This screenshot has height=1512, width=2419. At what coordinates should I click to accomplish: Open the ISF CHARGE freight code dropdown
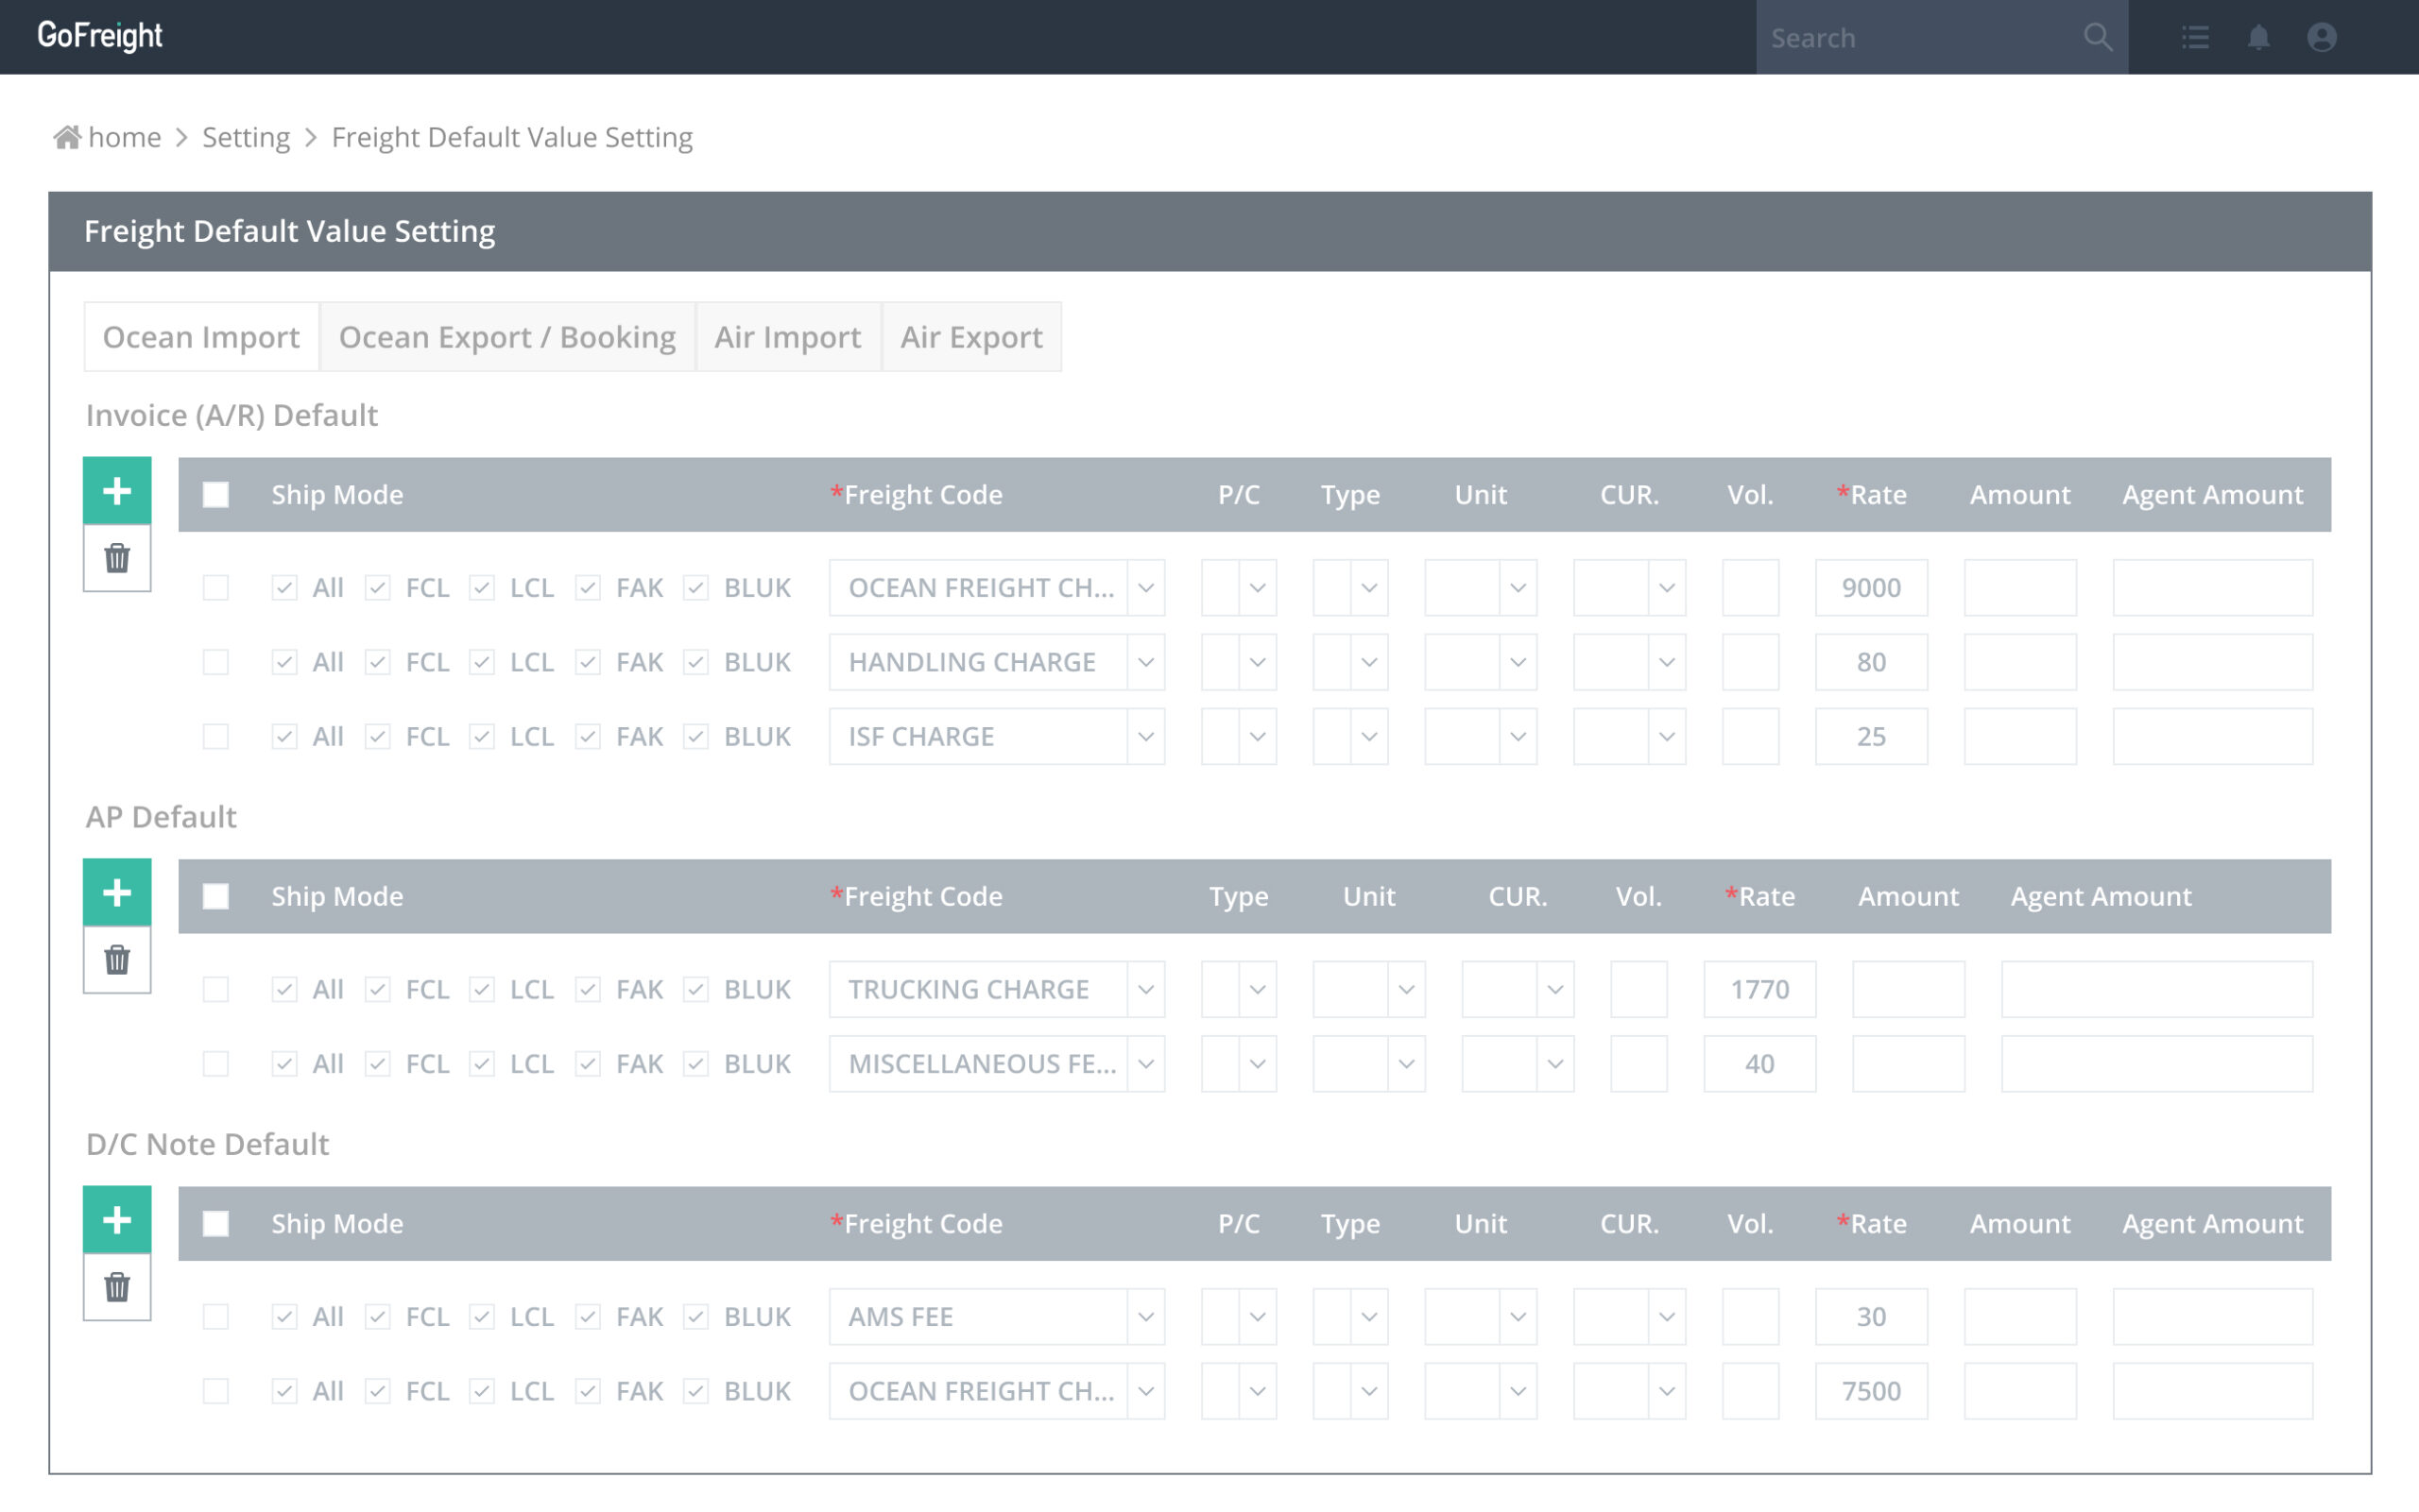coord(1145,737)
